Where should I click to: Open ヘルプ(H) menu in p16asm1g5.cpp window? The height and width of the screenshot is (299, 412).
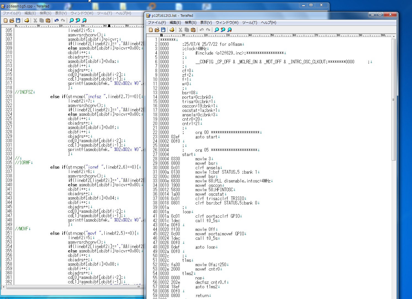coord(123,13)
